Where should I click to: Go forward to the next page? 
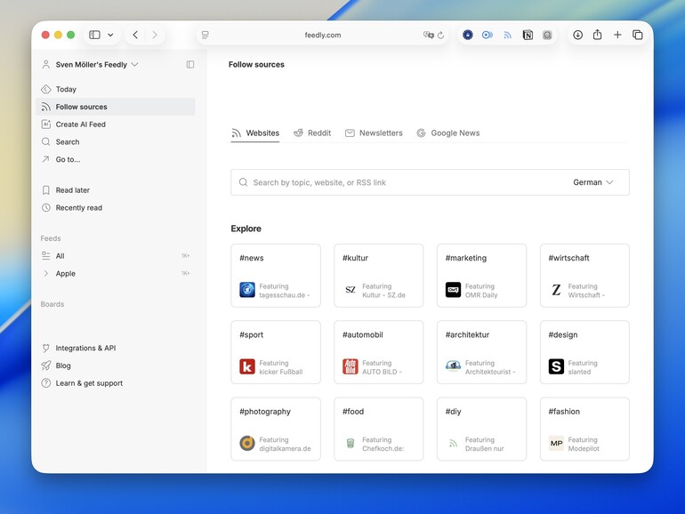coord(155,35)
